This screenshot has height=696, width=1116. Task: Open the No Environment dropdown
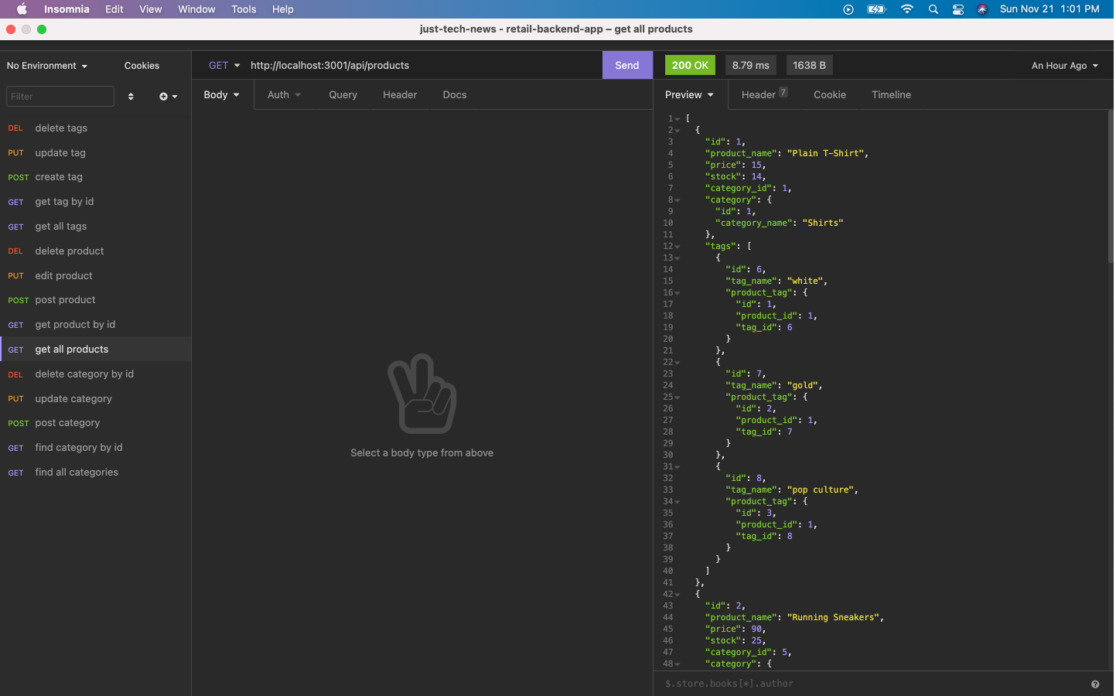coord(47,66)
